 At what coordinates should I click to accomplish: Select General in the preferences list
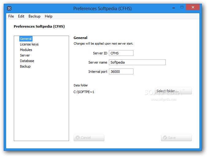click(x=26, y=39)
